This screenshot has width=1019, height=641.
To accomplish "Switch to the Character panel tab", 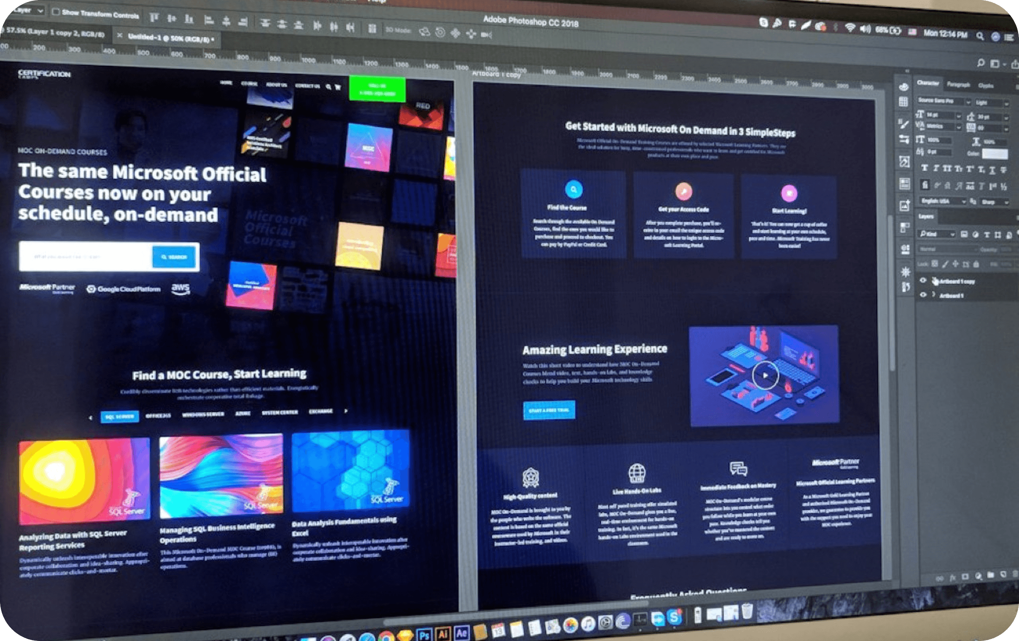I will point(927,83).
